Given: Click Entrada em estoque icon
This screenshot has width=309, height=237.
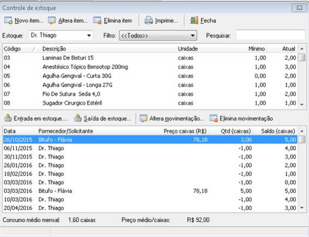Looking at the screenshot, I should coord(8,118).
